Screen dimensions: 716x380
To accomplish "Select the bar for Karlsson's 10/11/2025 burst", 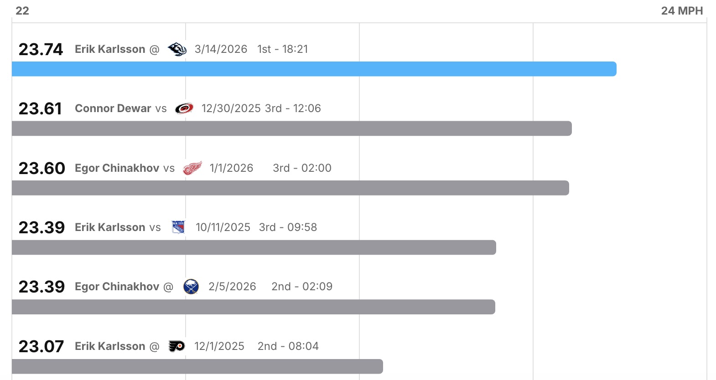I will pos(254,247).
